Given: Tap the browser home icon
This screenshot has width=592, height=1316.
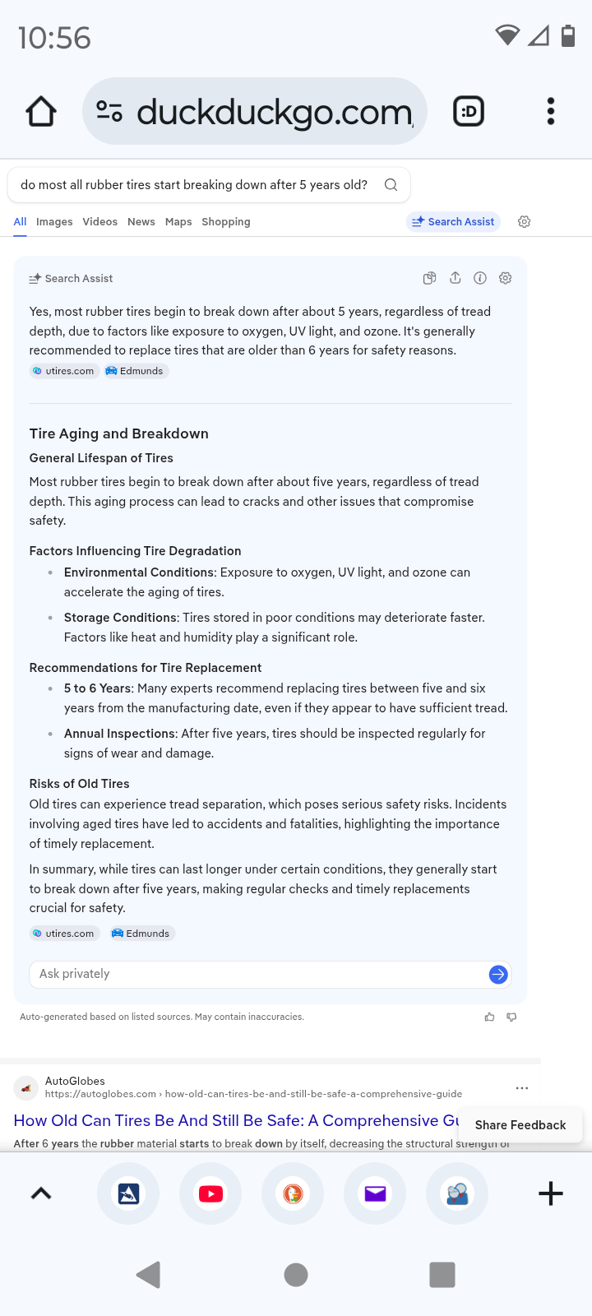Looking at the screenshot, I should coord(41,111).
